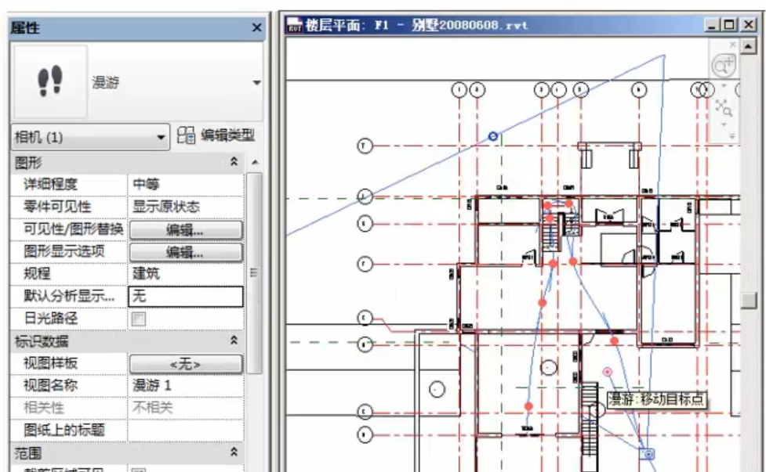Click the walkthrough footprints type icon
The height and width of the screenshot is (472, 766).
[50, 81]
